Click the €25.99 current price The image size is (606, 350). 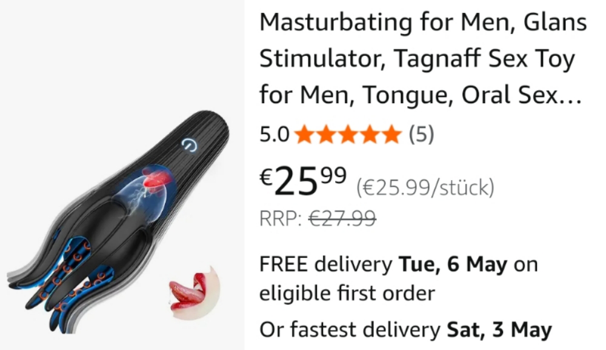[303, 180]
